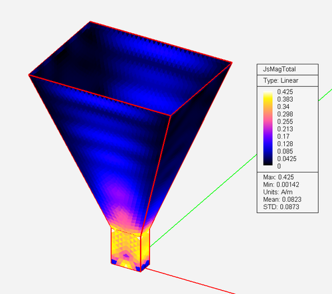Click the Min: 0.00142 statistic line
The width and height of the screenshot is (332, 294).
(x=281, y=184)
